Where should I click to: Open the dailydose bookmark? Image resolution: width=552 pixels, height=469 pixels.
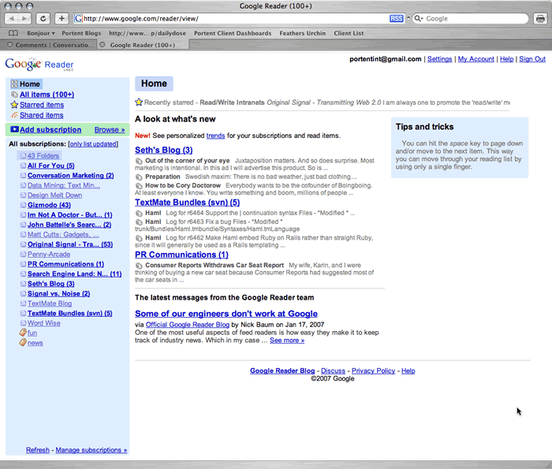click(x=147, y=33)
